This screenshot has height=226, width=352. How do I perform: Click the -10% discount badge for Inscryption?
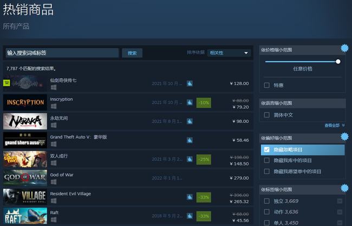(204, 102)
